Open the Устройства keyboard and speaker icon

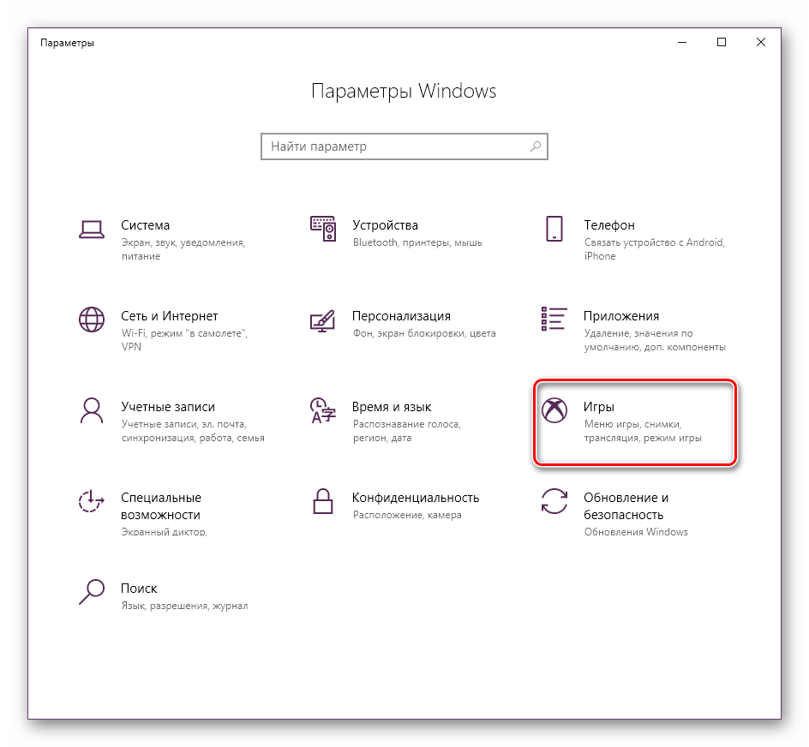point(322,229)
